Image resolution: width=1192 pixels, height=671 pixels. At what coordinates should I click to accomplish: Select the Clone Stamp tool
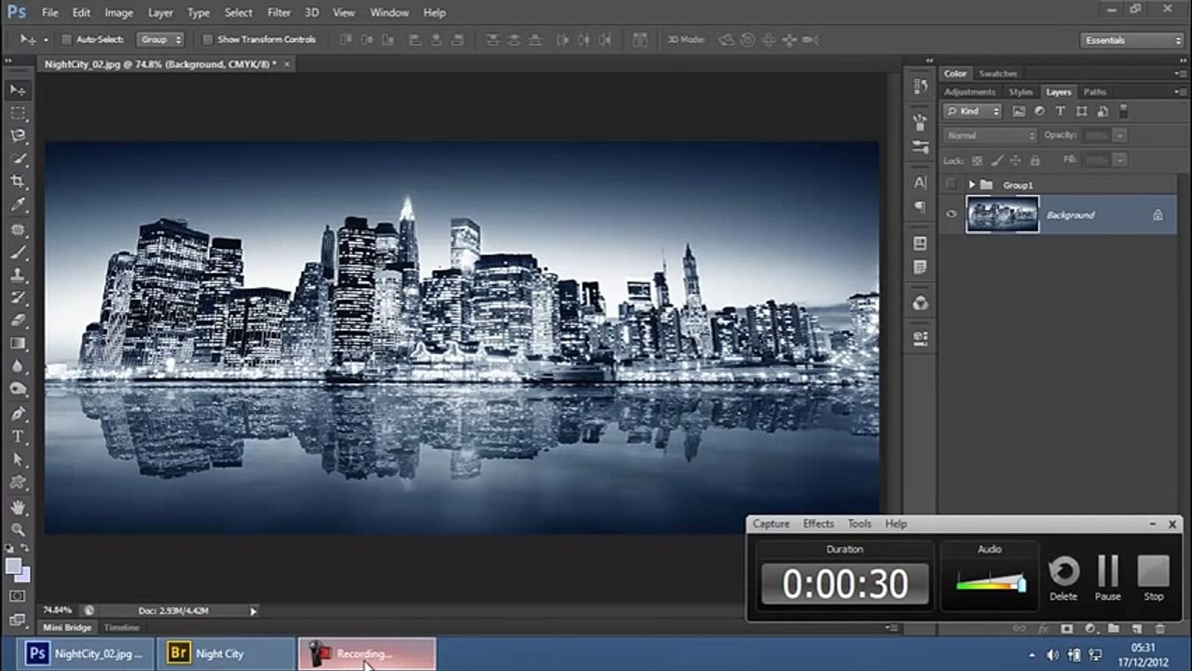point(18,276)
